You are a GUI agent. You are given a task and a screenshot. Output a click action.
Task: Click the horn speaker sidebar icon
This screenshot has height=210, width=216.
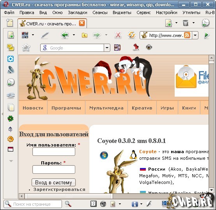tap(11, 70)
